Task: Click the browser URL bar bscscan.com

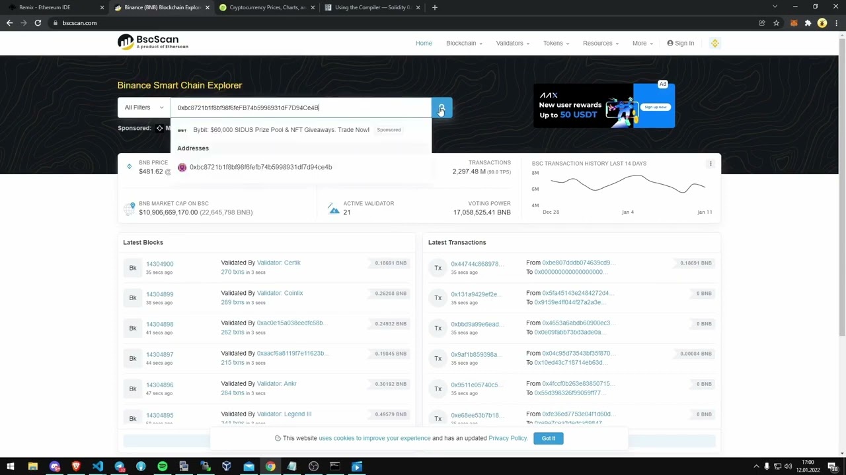Action: point(79,23)
